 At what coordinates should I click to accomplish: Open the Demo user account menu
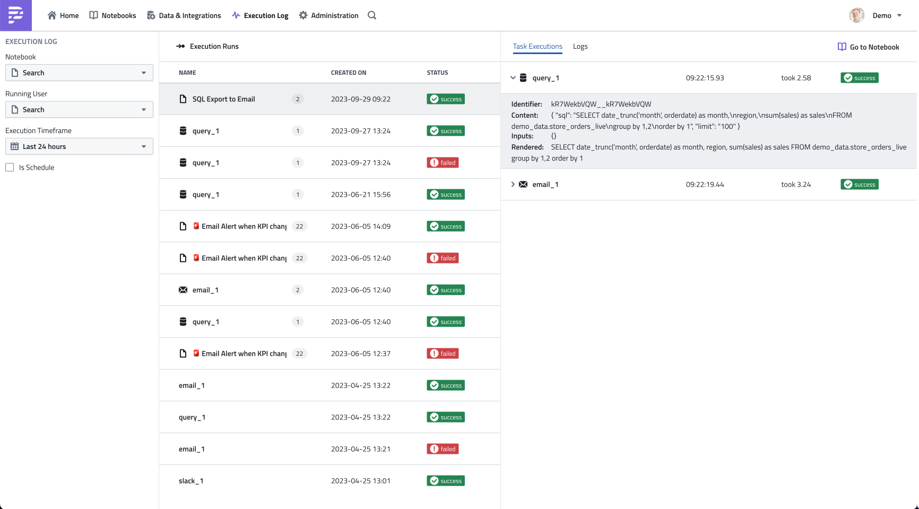[887, 15]
